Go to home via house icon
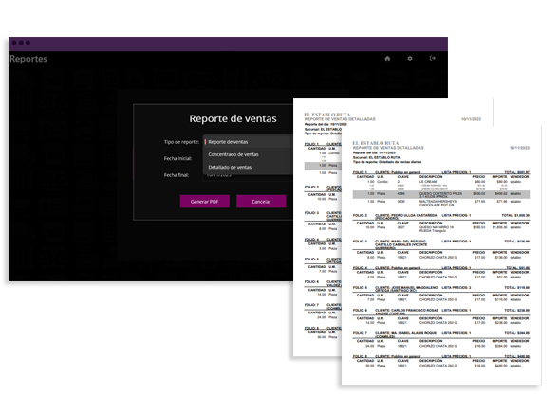The width and height of the screenshot is (559, 412). click(387, 59)
